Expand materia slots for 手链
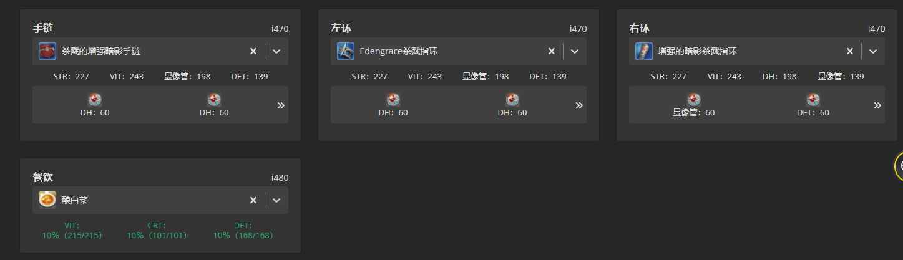The height and width of the screenshot is (260, 903). (281, 105)
